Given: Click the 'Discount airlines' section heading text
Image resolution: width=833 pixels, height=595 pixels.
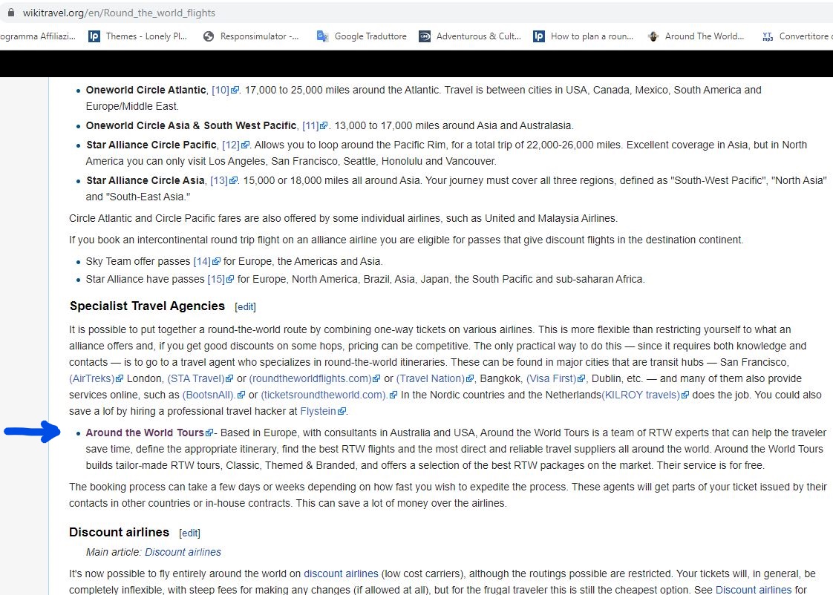Looking at the screenshot, I should tap(120, 533).
